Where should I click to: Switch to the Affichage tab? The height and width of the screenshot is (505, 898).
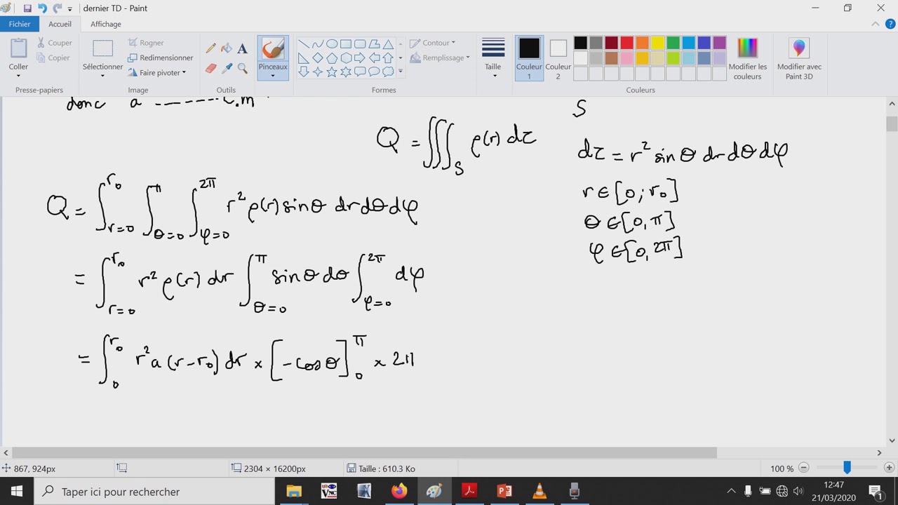pyautogui.click(x=106, y=24)
